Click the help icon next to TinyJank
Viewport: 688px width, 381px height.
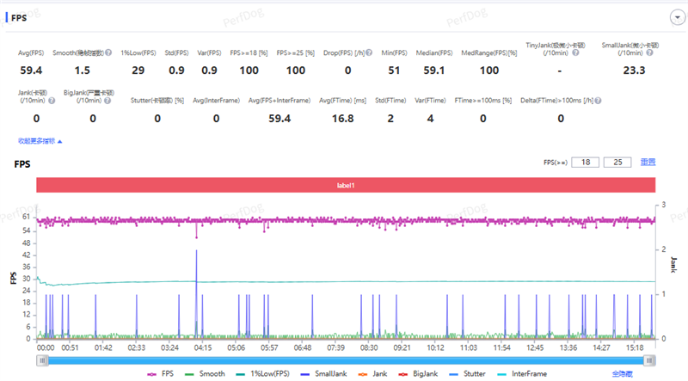(574, 53)
